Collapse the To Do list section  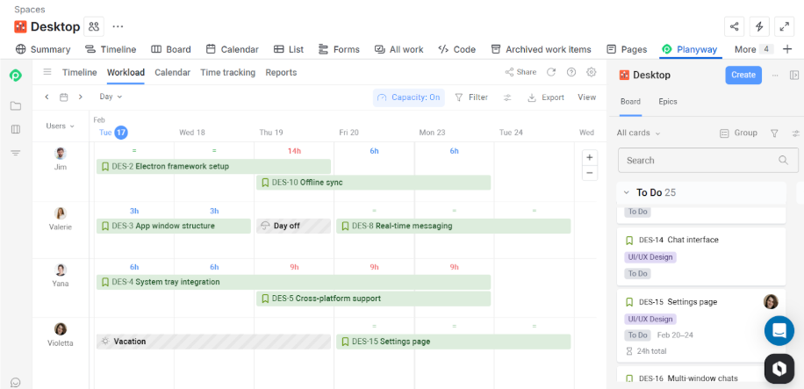(x=626, y=192)
